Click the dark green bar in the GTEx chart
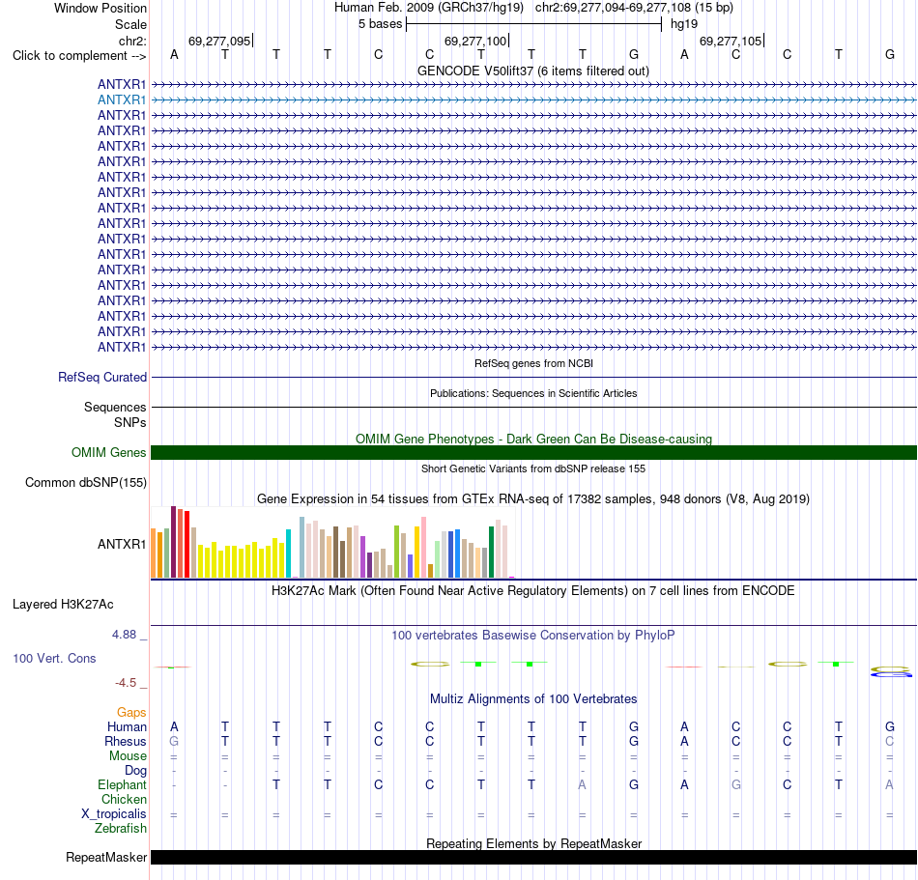The height and width of the screenshot is (880, 918). 491,553
